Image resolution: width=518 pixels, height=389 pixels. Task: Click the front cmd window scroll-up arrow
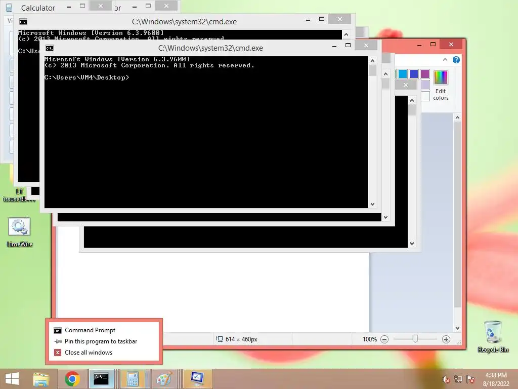[373, 61]
